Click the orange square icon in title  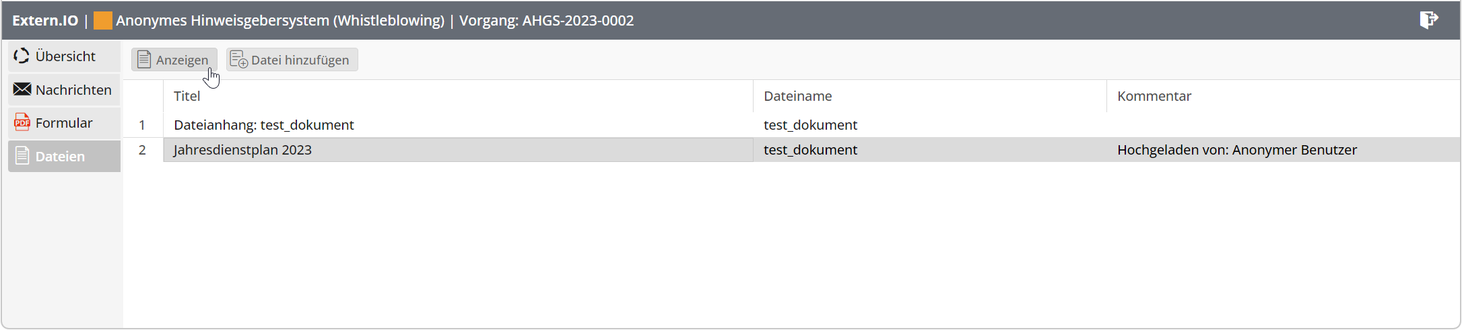click(103, 21)
